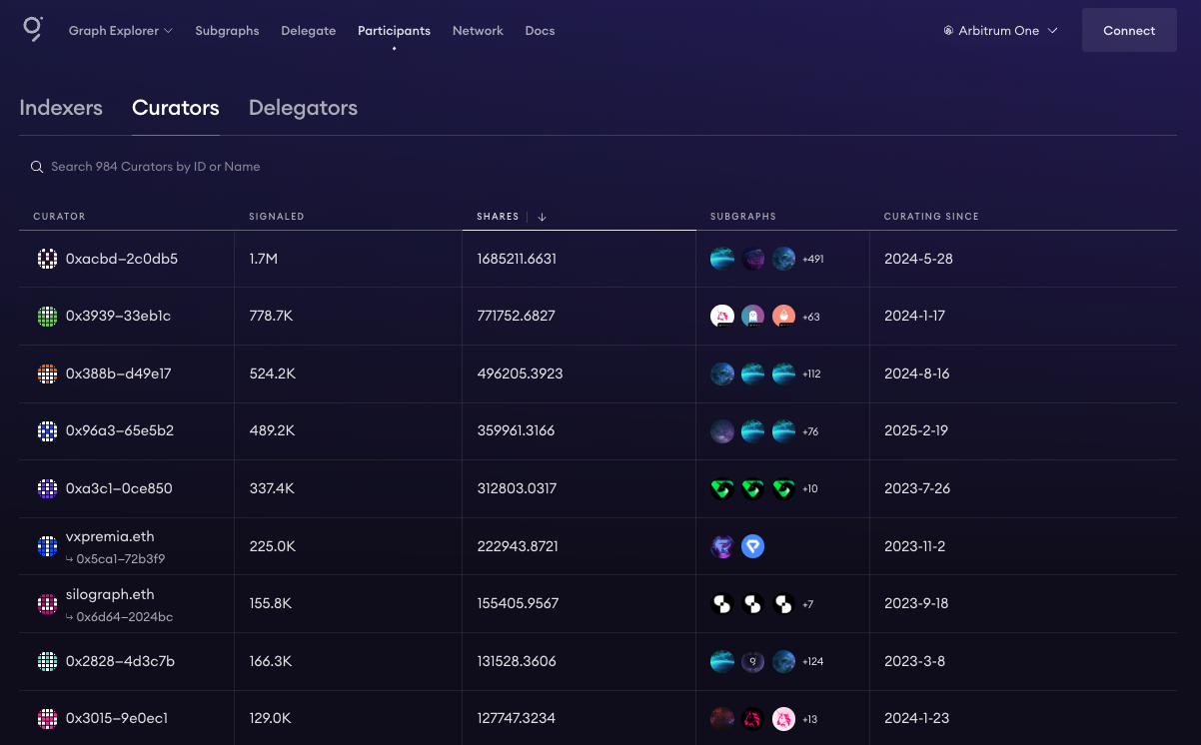Viewport: 1201px width, 745px height.
Task: Click the blue shield subgraph icon for vxpremia.eth
Action: tap(753, 546)
